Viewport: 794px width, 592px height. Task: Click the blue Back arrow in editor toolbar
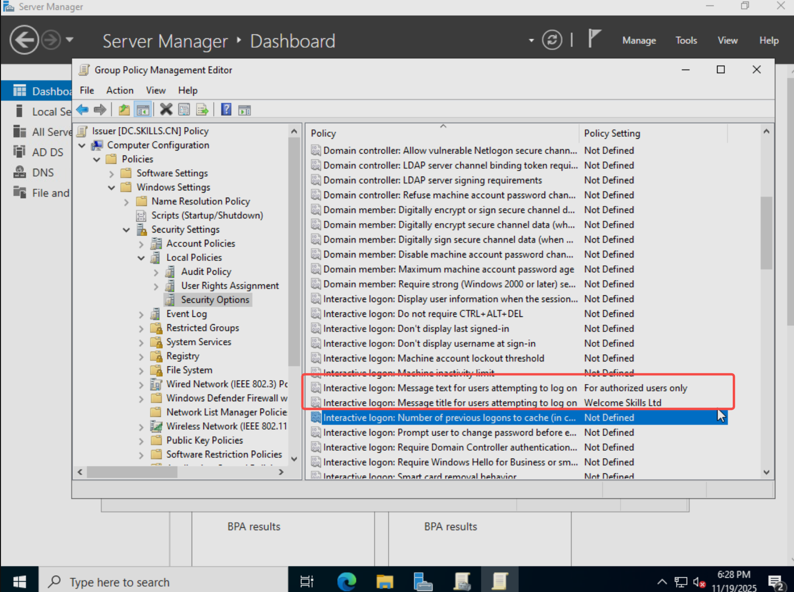pos(82,110)
